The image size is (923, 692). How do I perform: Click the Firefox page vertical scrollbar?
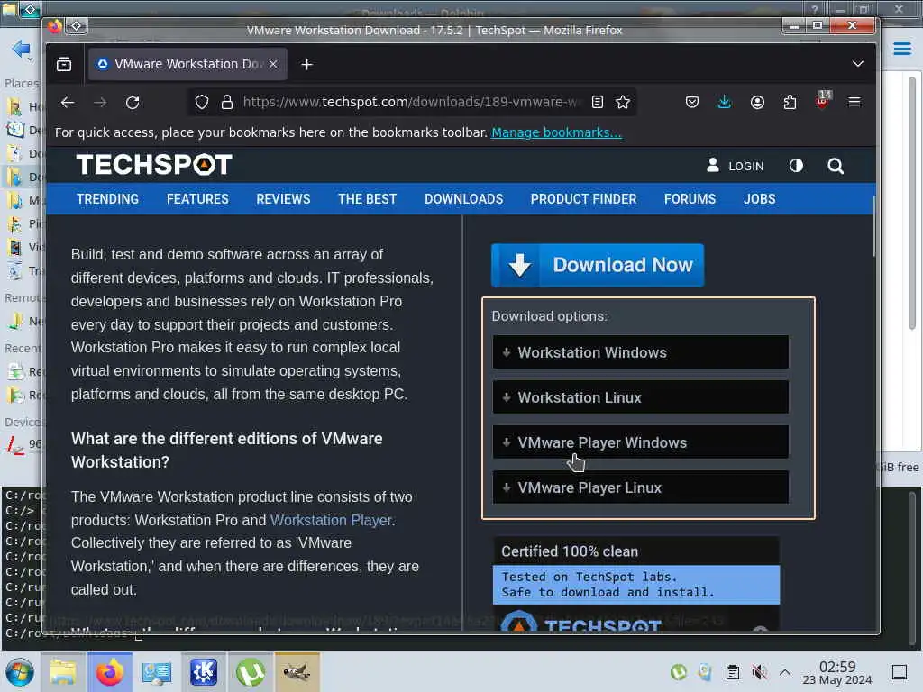click(x=873, y=226)
